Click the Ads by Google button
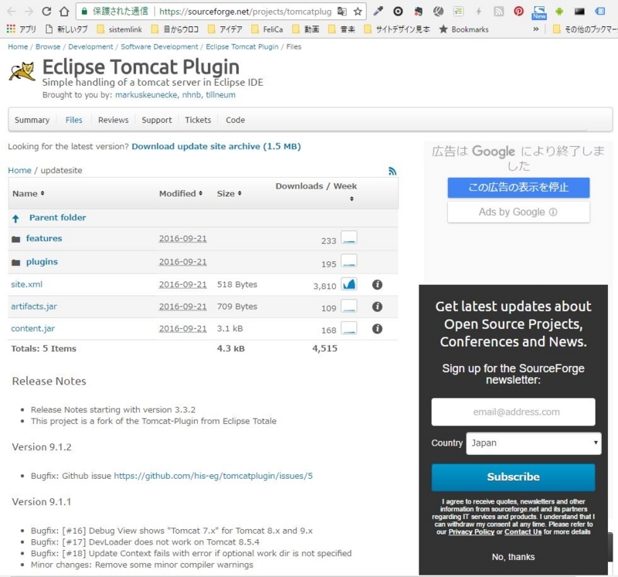This screenshot has height=577, width=618. point(518,212)
